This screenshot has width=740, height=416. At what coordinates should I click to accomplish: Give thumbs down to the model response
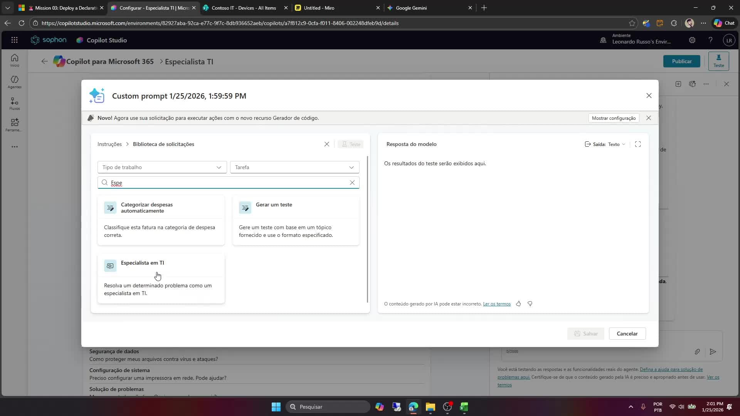(x=530, y=304)
